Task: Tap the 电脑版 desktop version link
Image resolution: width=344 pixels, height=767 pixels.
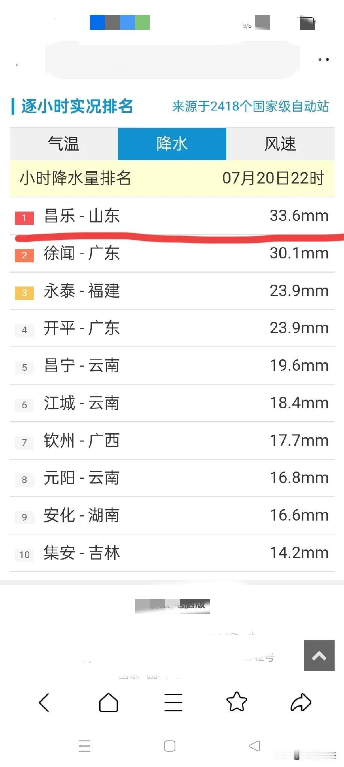Action: [x=172, y=605]
